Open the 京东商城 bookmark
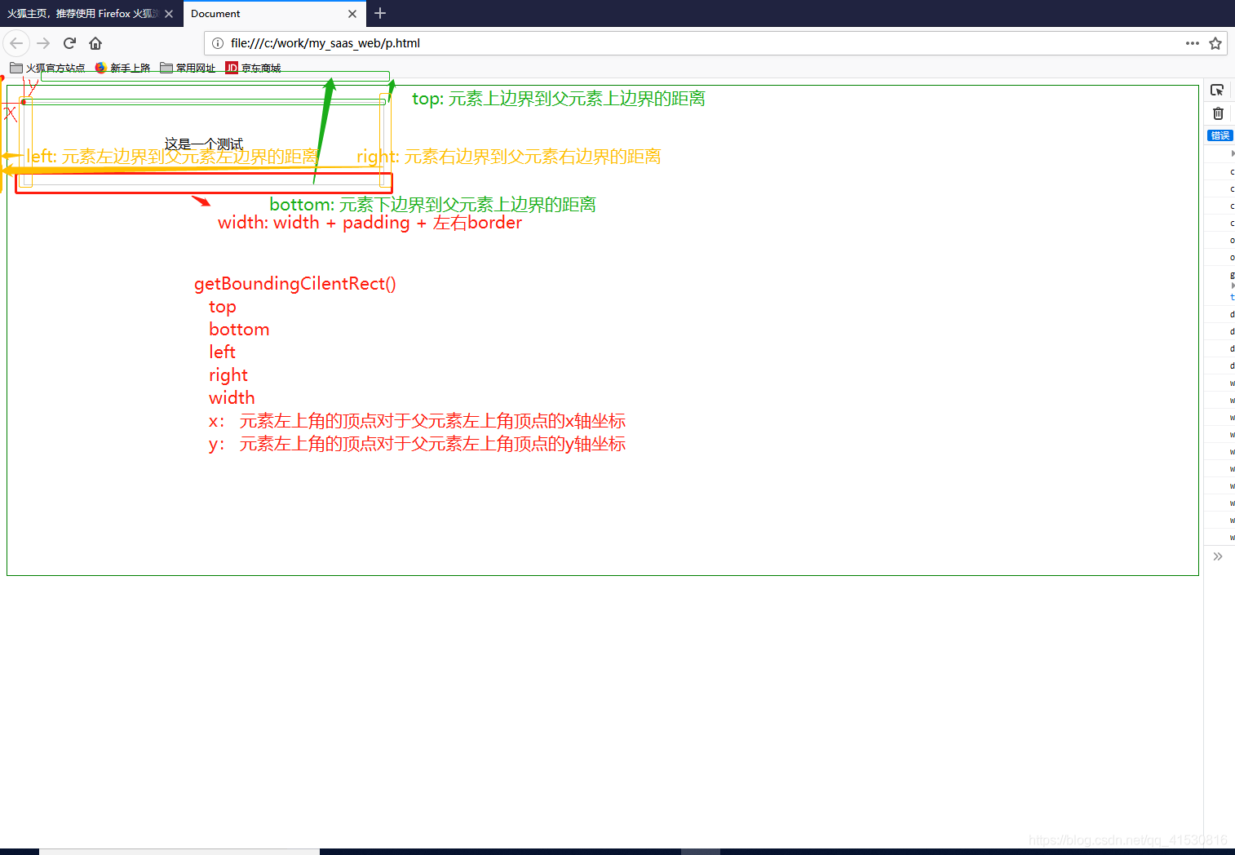Screen dimensions: 1235x855 click(x=253, y=69)
